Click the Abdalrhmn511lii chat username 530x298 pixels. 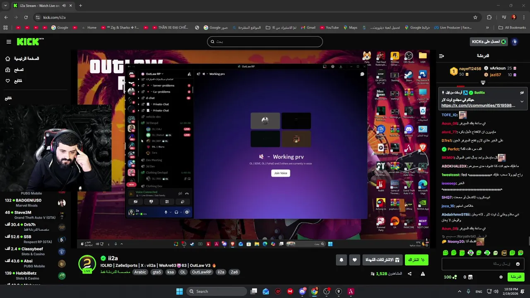click(x=456, y=214)
